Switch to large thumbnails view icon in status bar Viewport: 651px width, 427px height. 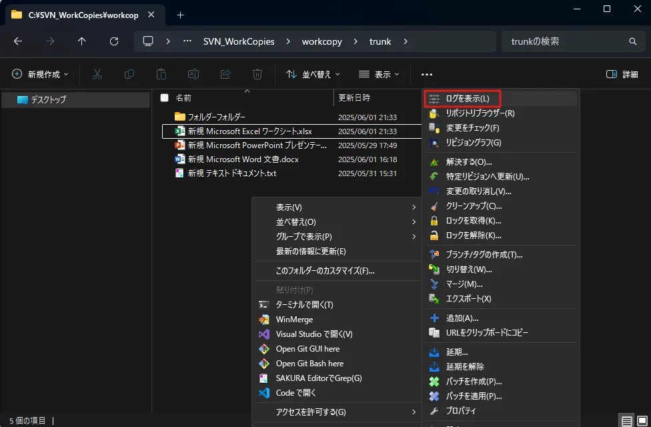(x=642, y=421)
